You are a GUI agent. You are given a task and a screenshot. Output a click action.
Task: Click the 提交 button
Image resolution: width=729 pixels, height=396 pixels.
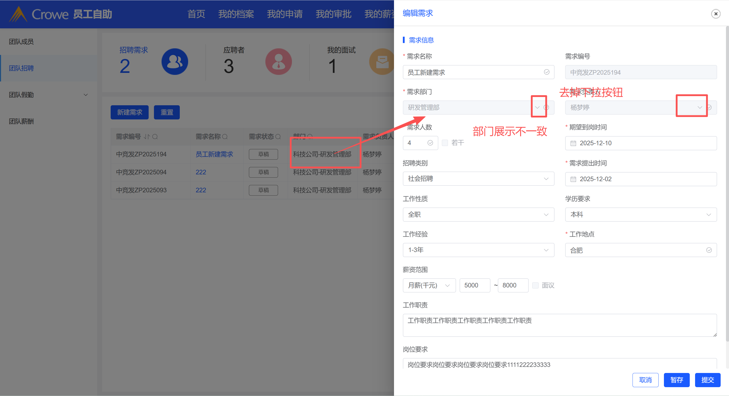(x=707, y=380)
